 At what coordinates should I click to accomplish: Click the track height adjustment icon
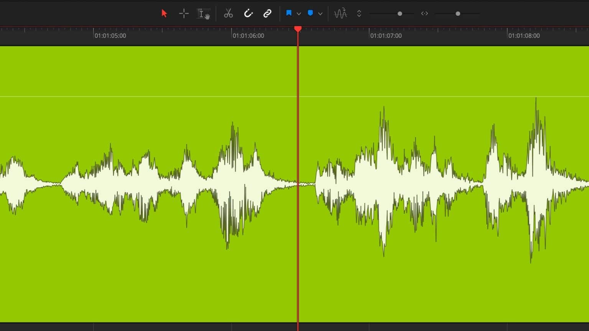tap(359, 13)
